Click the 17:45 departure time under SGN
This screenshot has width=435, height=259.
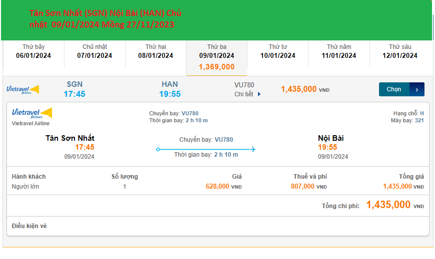74,94
